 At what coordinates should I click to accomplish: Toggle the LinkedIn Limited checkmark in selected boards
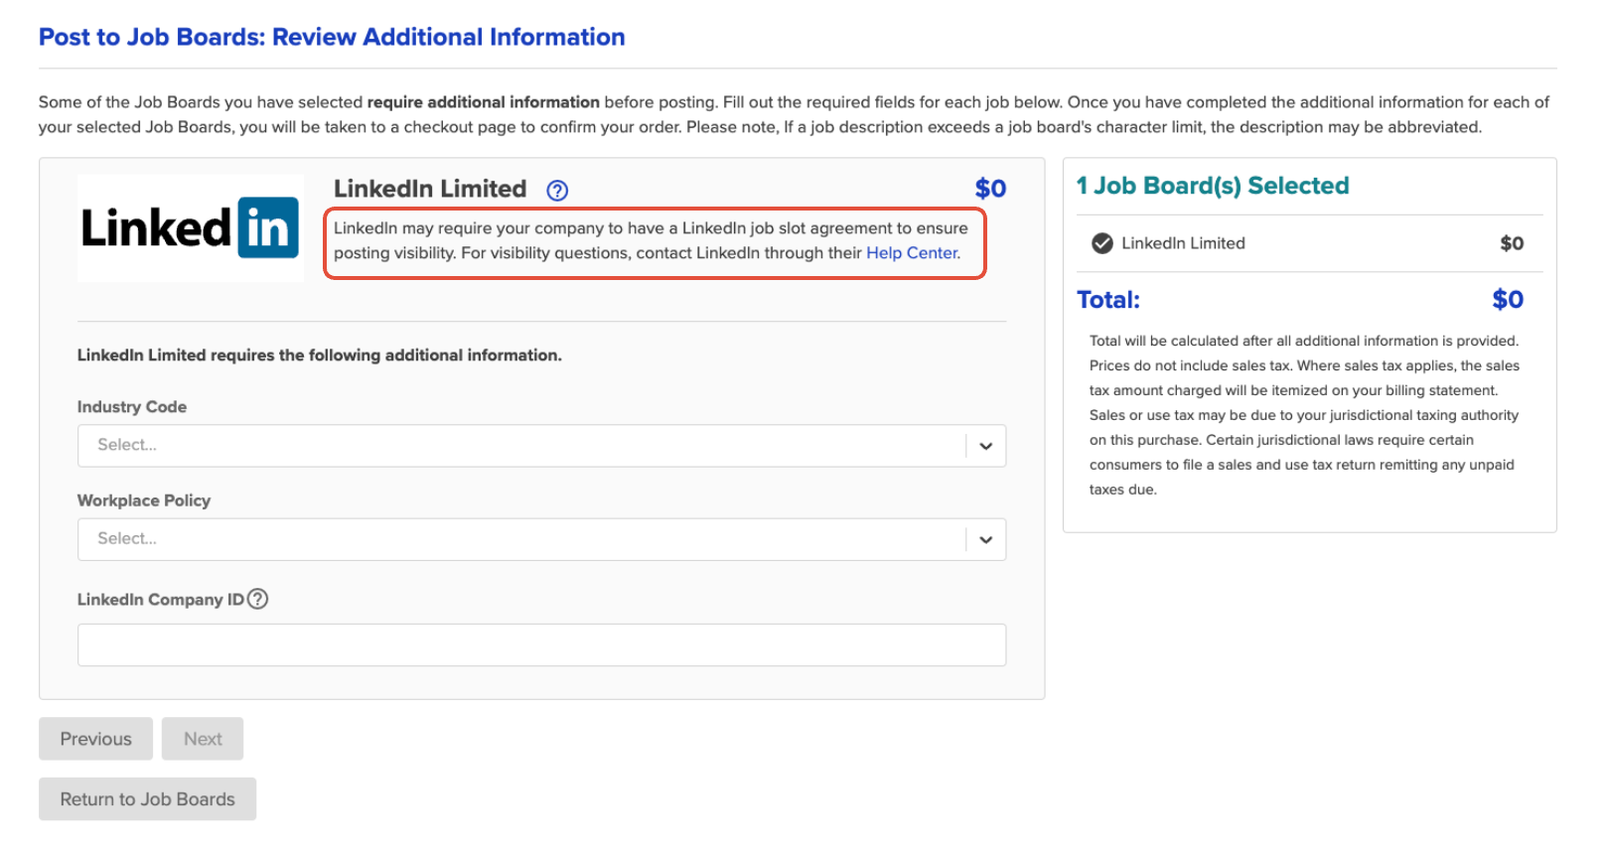(1101, 243)
